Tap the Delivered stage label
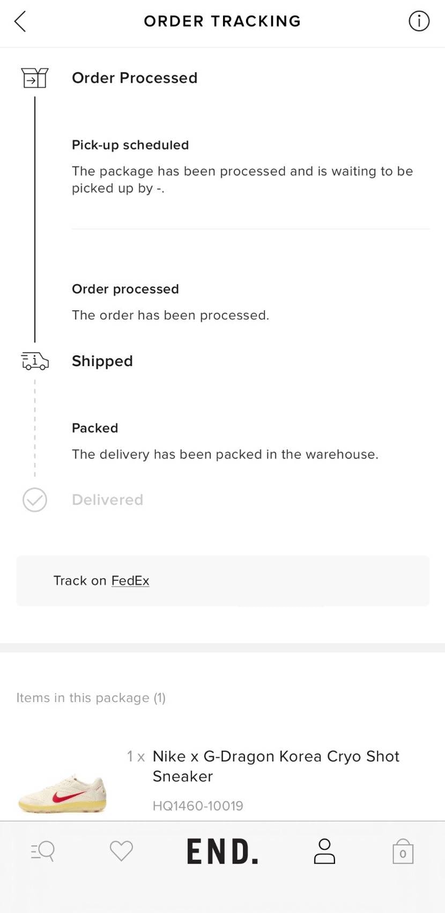 point(108,500)
